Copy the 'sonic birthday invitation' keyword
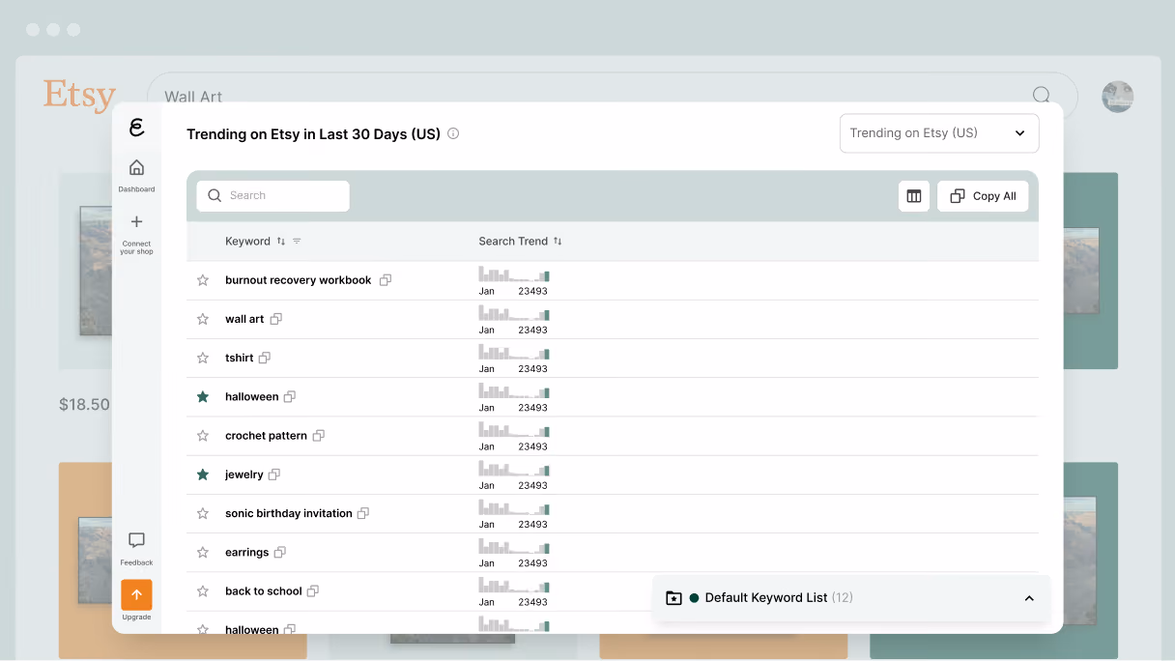1175x661 pixels. pyautogui.click(x=363, y=513)
